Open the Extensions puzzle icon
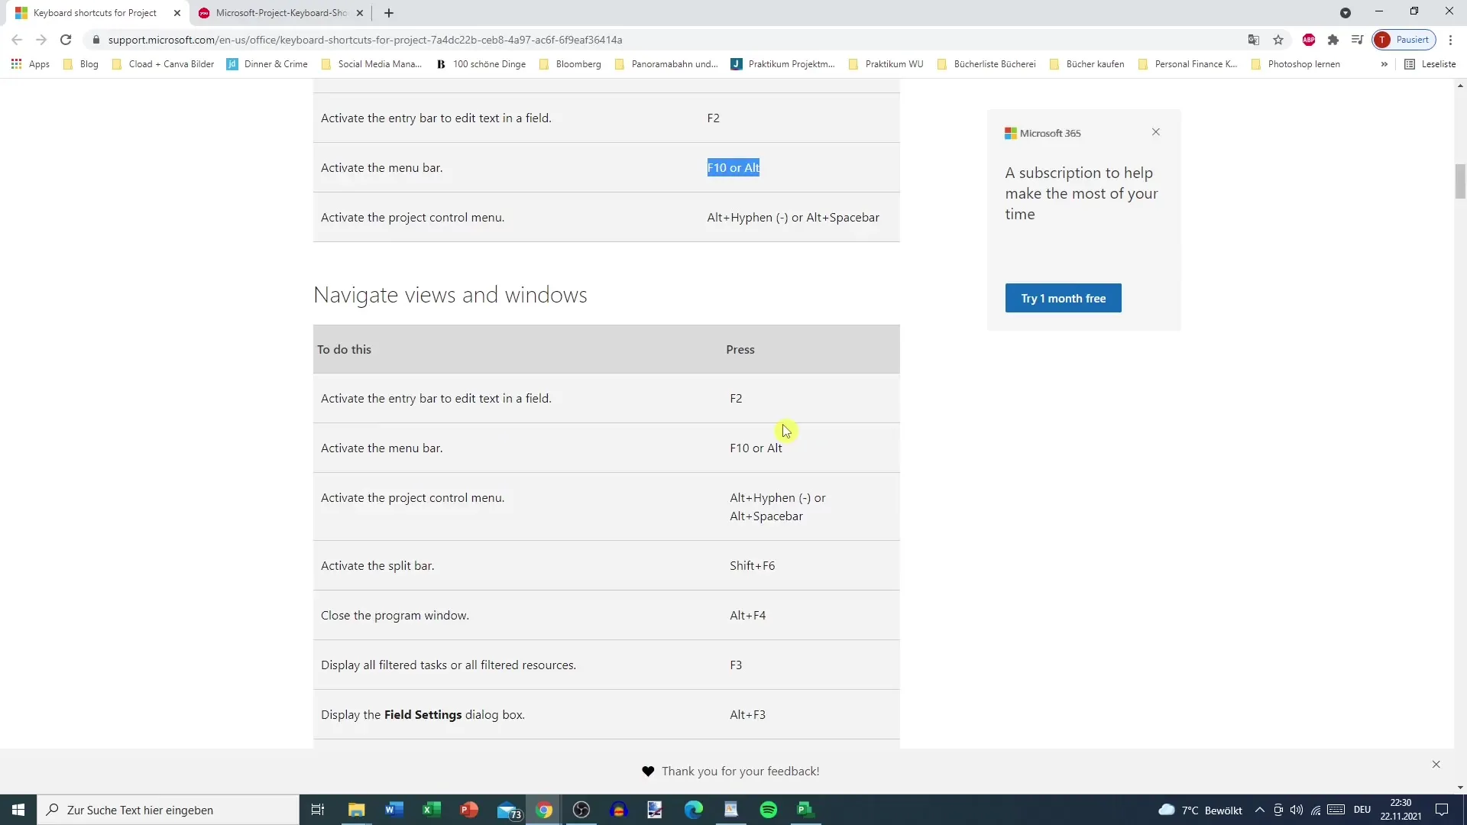This screenshot has height=825, width=1467. coord(1333,40)
